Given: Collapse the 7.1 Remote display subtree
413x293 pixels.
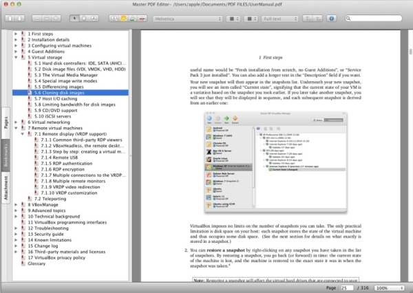Looking at the screenshot, I should tap(23, 134).
